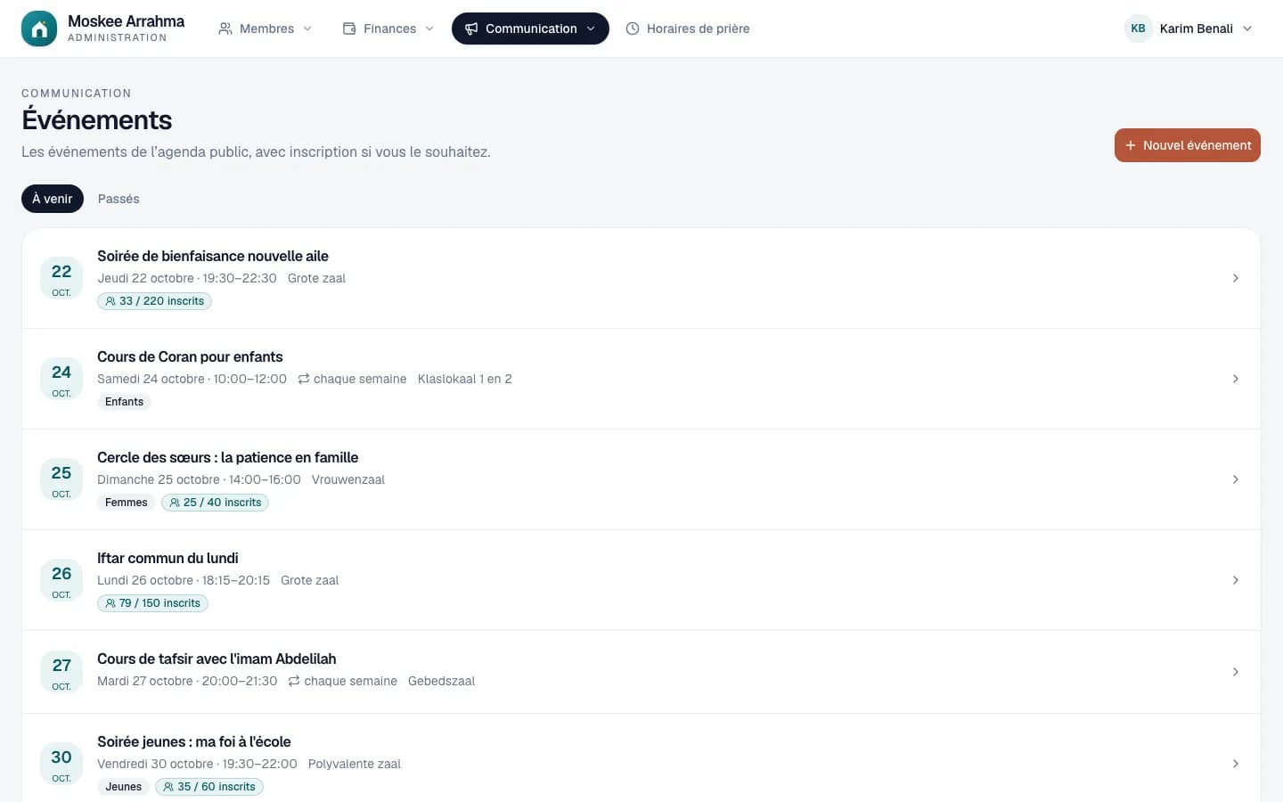1283x802 pixels.
Task: Go to Horaires de prière
Action: coord(688,29)
